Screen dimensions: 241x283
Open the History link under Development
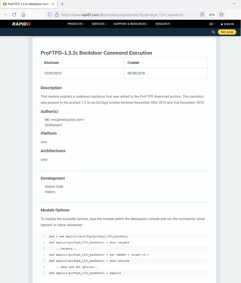pos(50,192)
